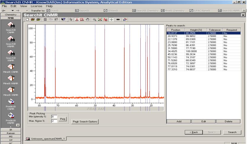247x144 pixels.
Task: Expand the Transfer to toolbar overflow chevron
Action: coord(244,11)
